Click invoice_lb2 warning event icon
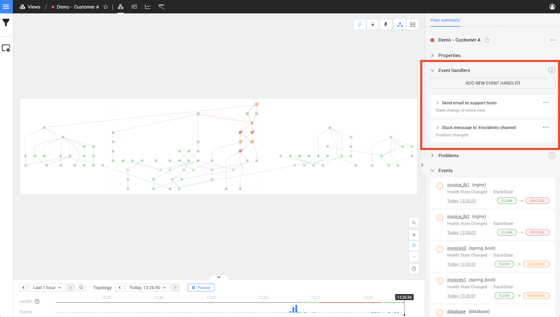The width and height of the screenshot is (560, 317). 440,217
